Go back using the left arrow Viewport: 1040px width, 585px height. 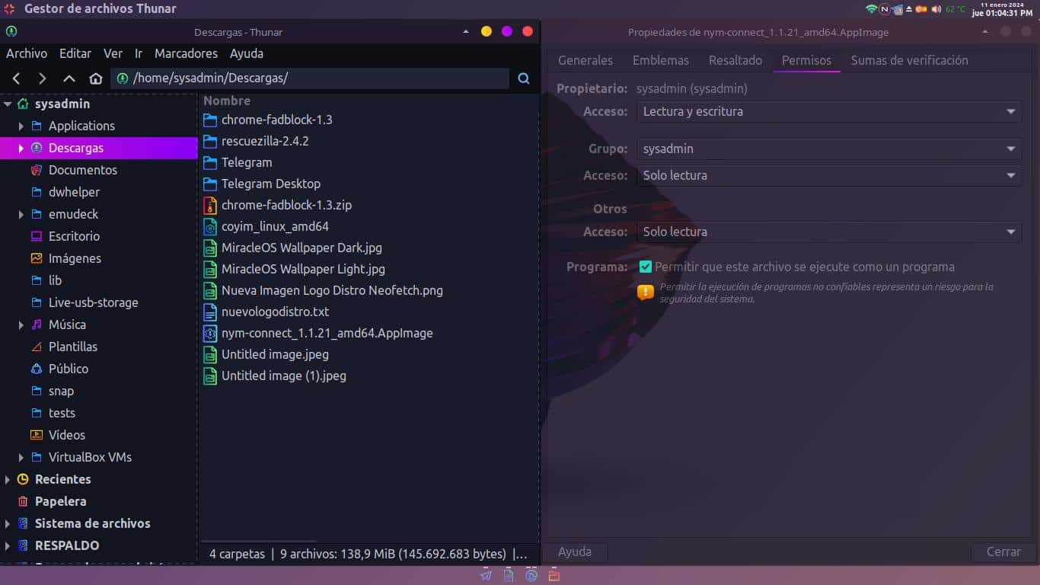pos(17,78)
